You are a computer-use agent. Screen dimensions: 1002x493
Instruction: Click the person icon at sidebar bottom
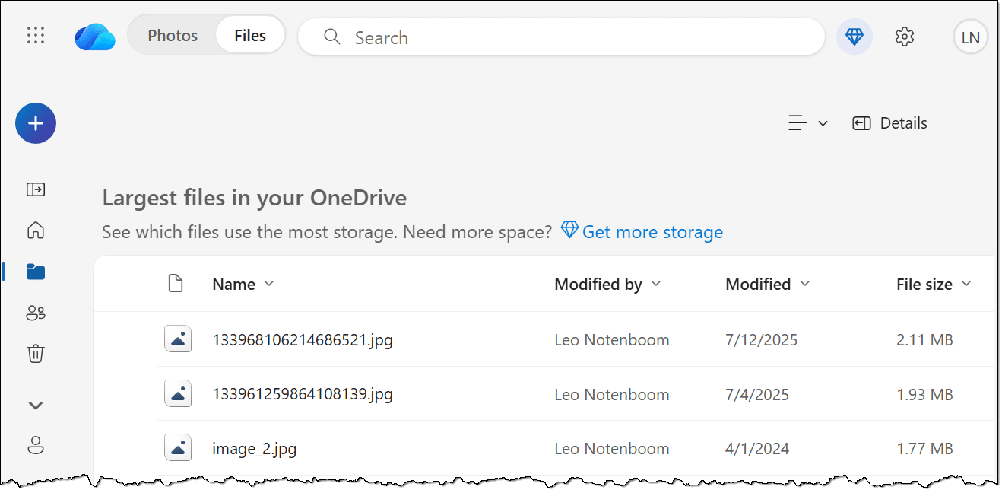point(36,446)
